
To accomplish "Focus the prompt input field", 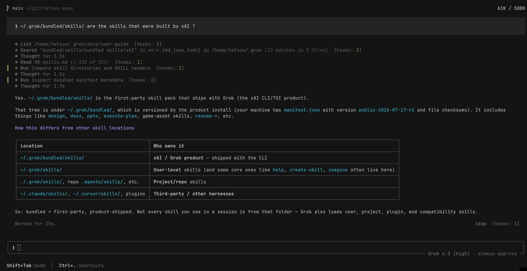I will pos(266,248).
